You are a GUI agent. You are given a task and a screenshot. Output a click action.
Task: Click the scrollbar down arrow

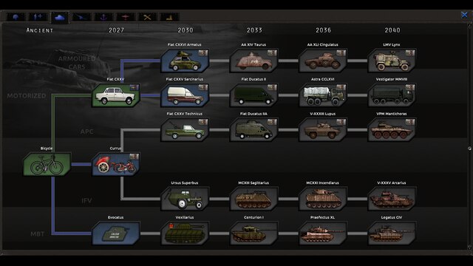[469, 248]
